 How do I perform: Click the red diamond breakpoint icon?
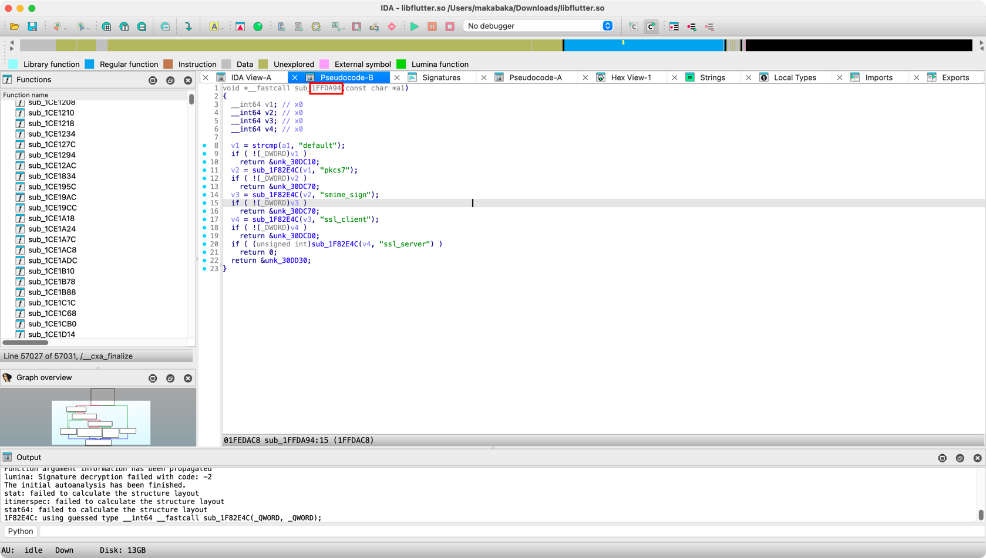[392, 26]
